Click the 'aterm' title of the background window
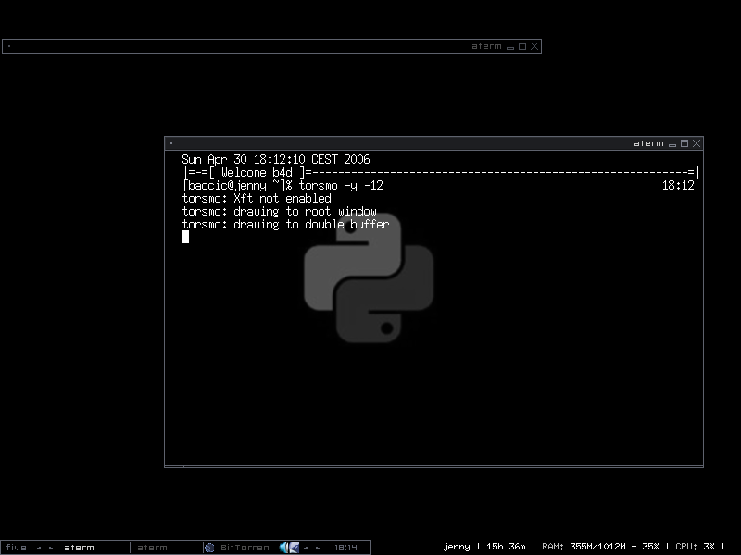Image resolution: width=741 pixels, height=555 pixels. click(x=486, y=46)
